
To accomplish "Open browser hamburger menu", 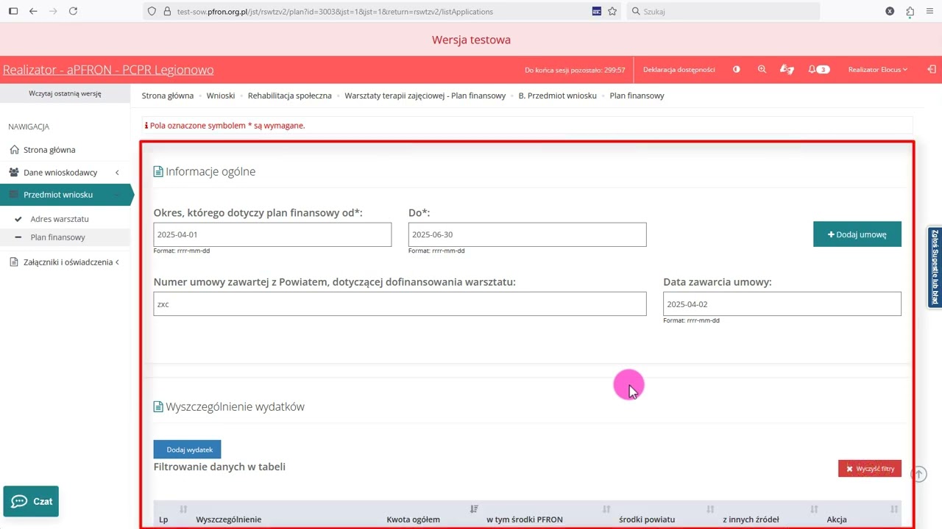I will pos(931,11).
